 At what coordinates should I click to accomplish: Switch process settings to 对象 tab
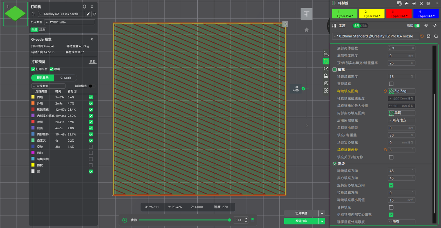point(364,26)
